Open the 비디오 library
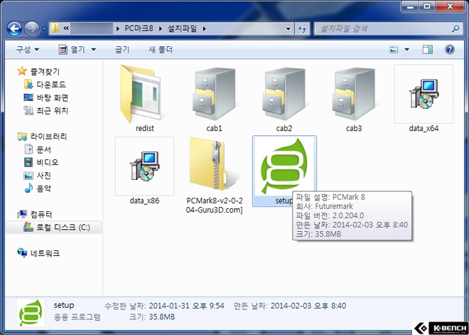The height and width of the screenshot is (335, 469). 48,162
